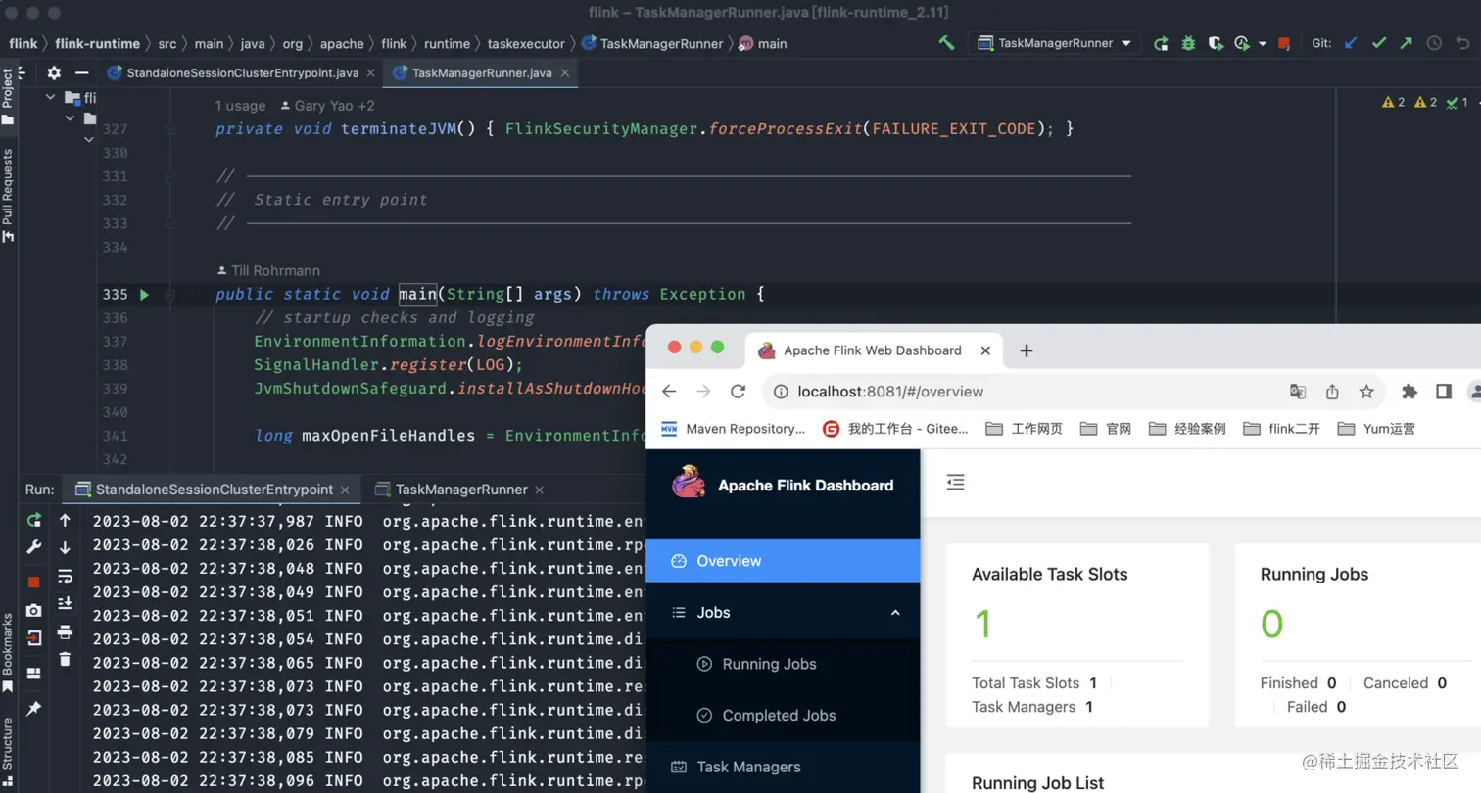Image resolution: width=1481 pixels, height=793 pixels.
Task: Click taskexecutor in the breadcrumb path
Action: click(x=526, y=43)
